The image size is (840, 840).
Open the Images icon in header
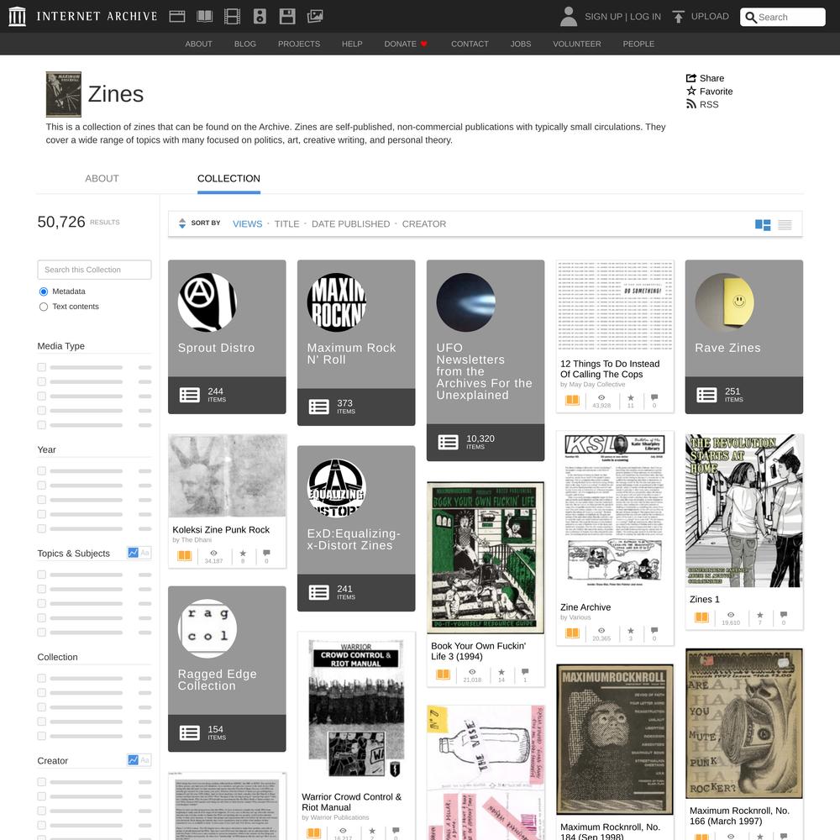315,17
